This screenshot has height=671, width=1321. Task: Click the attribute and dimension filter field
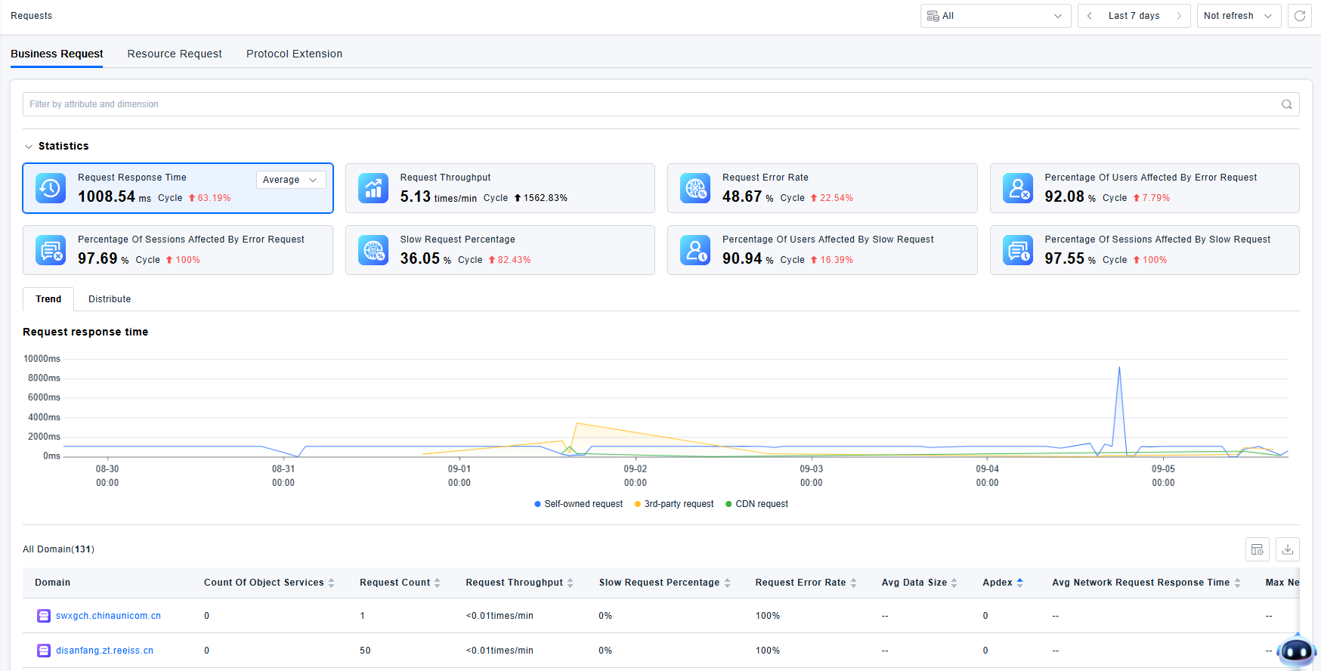tap(650, 104)
